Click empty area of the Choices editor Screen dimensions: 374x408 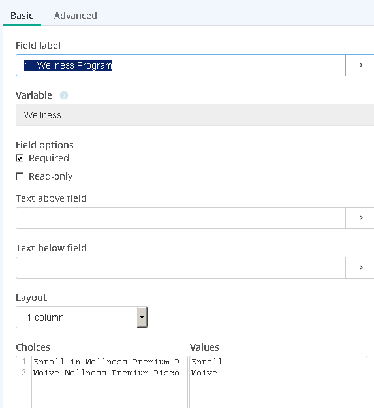tap(110, 393)
